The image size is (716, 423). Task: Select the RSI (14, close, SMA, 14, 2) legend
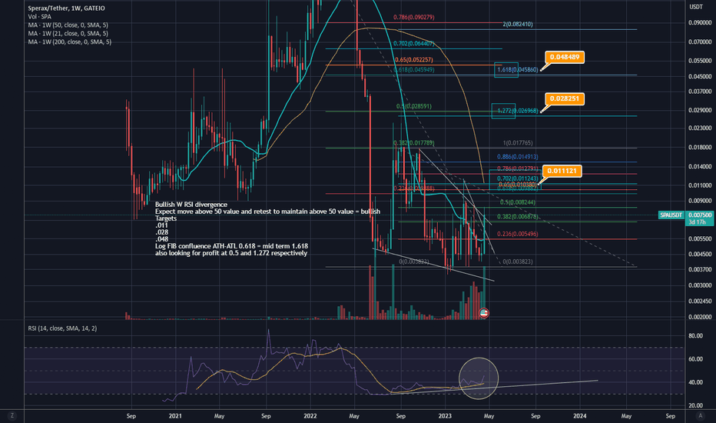(x=62, y=328)
